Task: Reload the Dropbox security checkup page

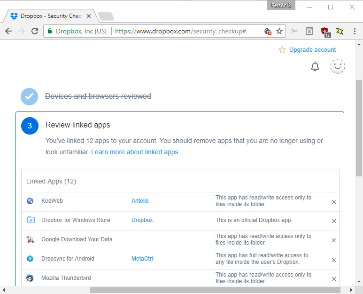Action: tap(35, 31)
